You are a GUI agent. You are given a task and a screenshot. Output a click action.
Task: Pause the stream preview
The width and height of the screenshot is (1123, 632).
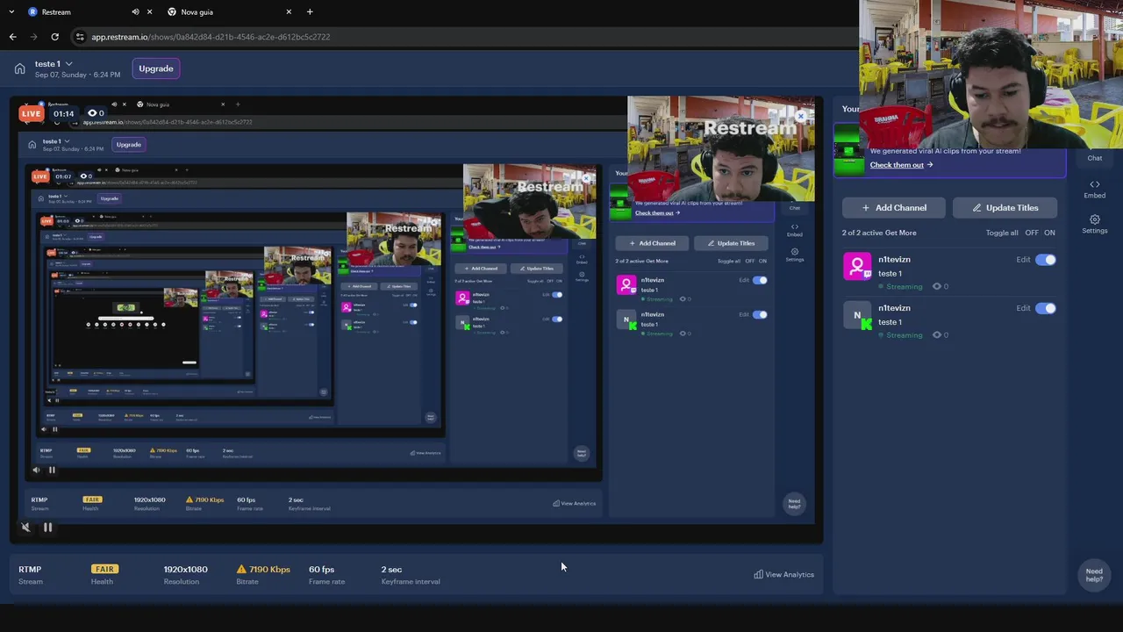pos(47,528)
